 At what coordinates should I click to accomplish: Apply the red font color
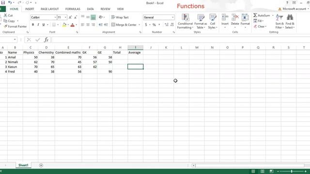tap(72, 25)
